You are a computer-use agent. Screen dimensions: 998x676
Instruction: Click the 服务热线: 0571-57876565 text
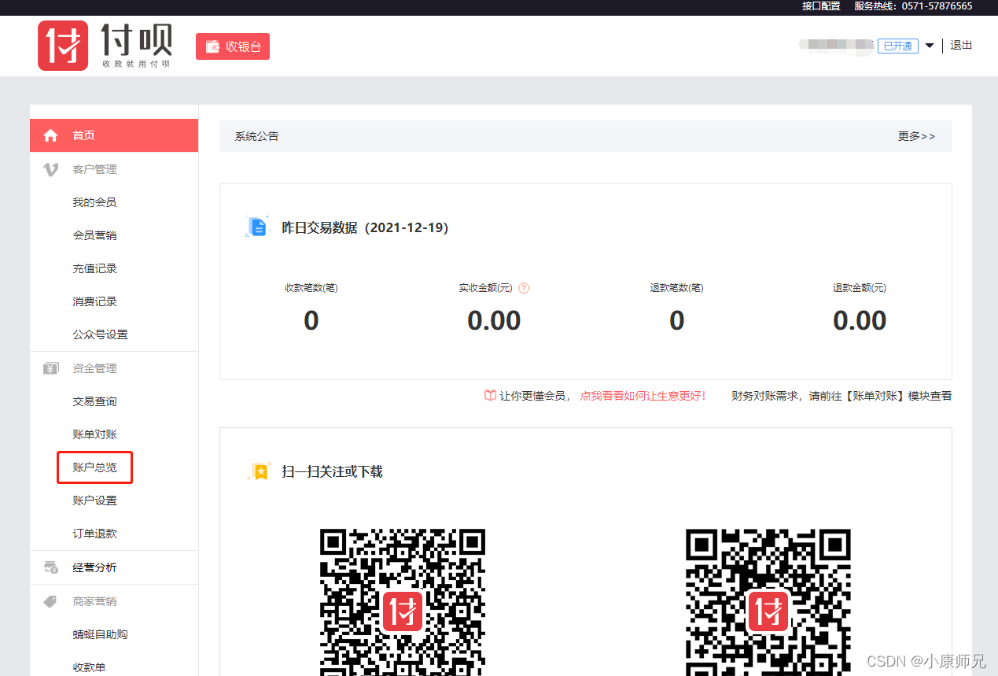pyautogui.click(x=913, y=6)
